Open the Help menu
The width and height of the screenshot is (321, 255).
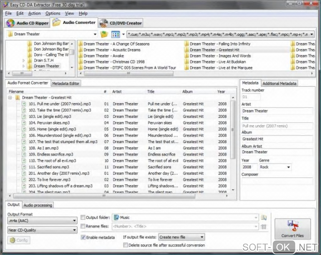(83, 13)
